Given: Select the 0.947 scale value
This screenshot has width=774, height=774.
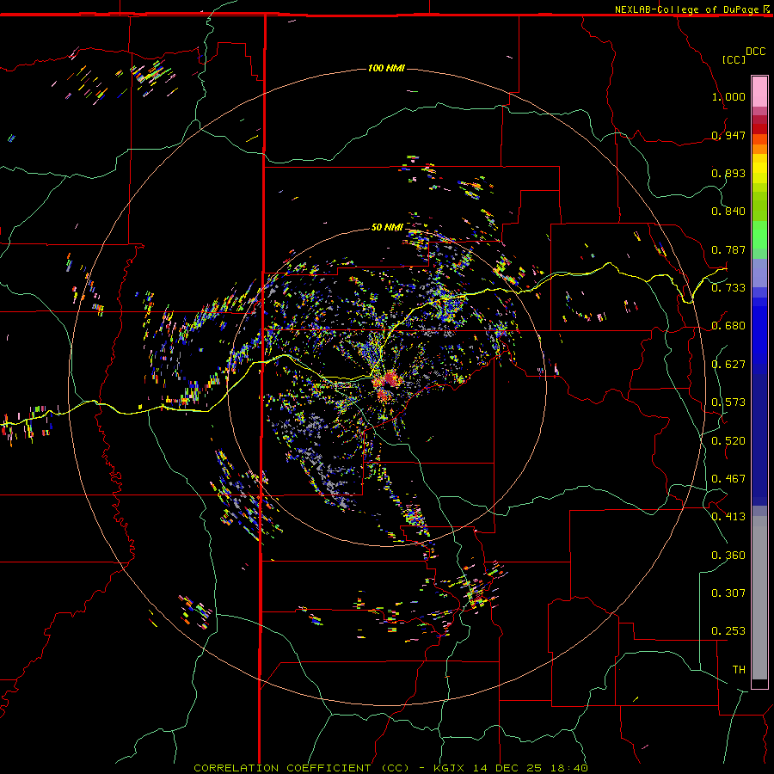Looking at the screenshot, I should [728, 135].
